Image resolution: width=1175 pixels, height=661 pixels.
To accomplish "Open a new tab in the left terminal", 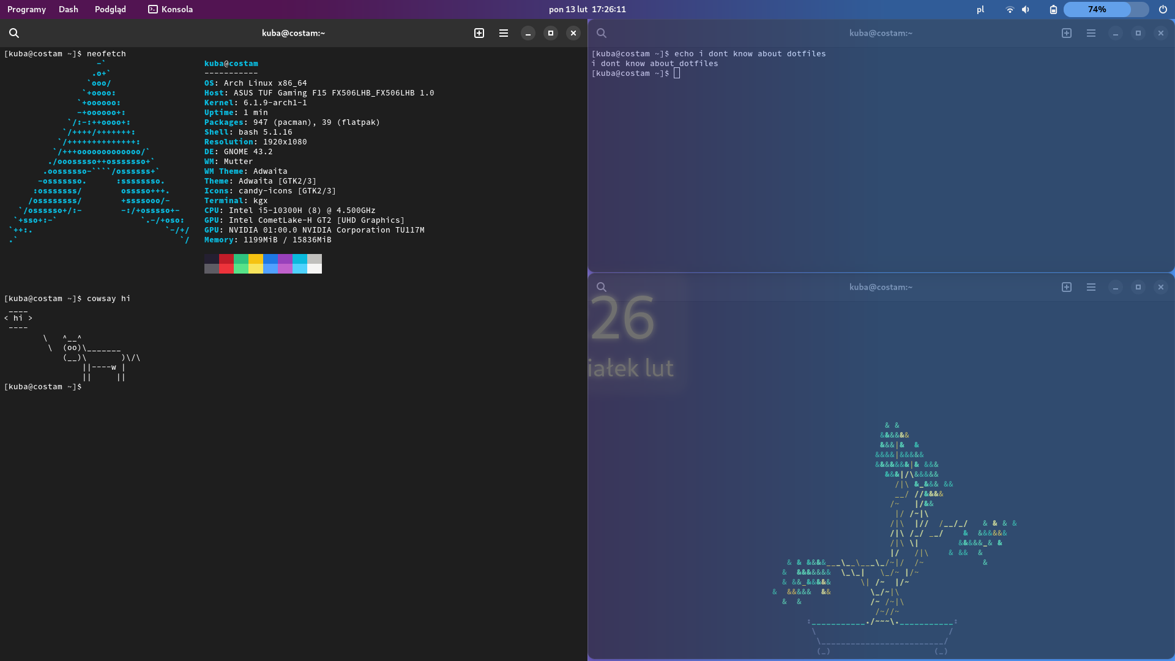I will pos(479,33).
